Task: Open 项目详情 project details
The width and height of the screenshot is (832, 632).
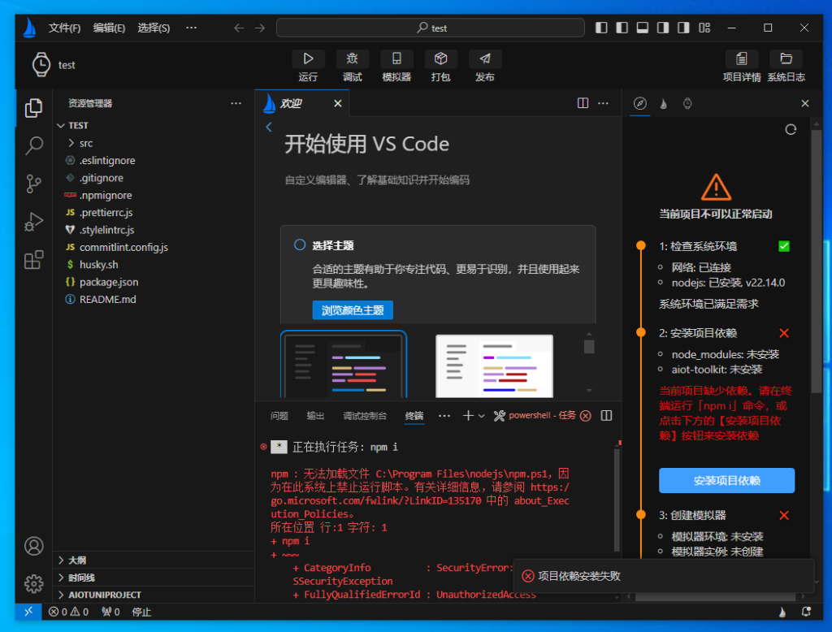Action: click(x=742, y=67)
